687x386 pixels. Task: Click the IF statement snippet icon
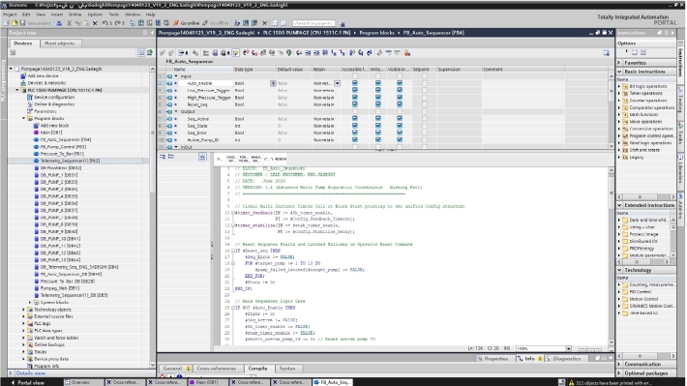[220, 159]
